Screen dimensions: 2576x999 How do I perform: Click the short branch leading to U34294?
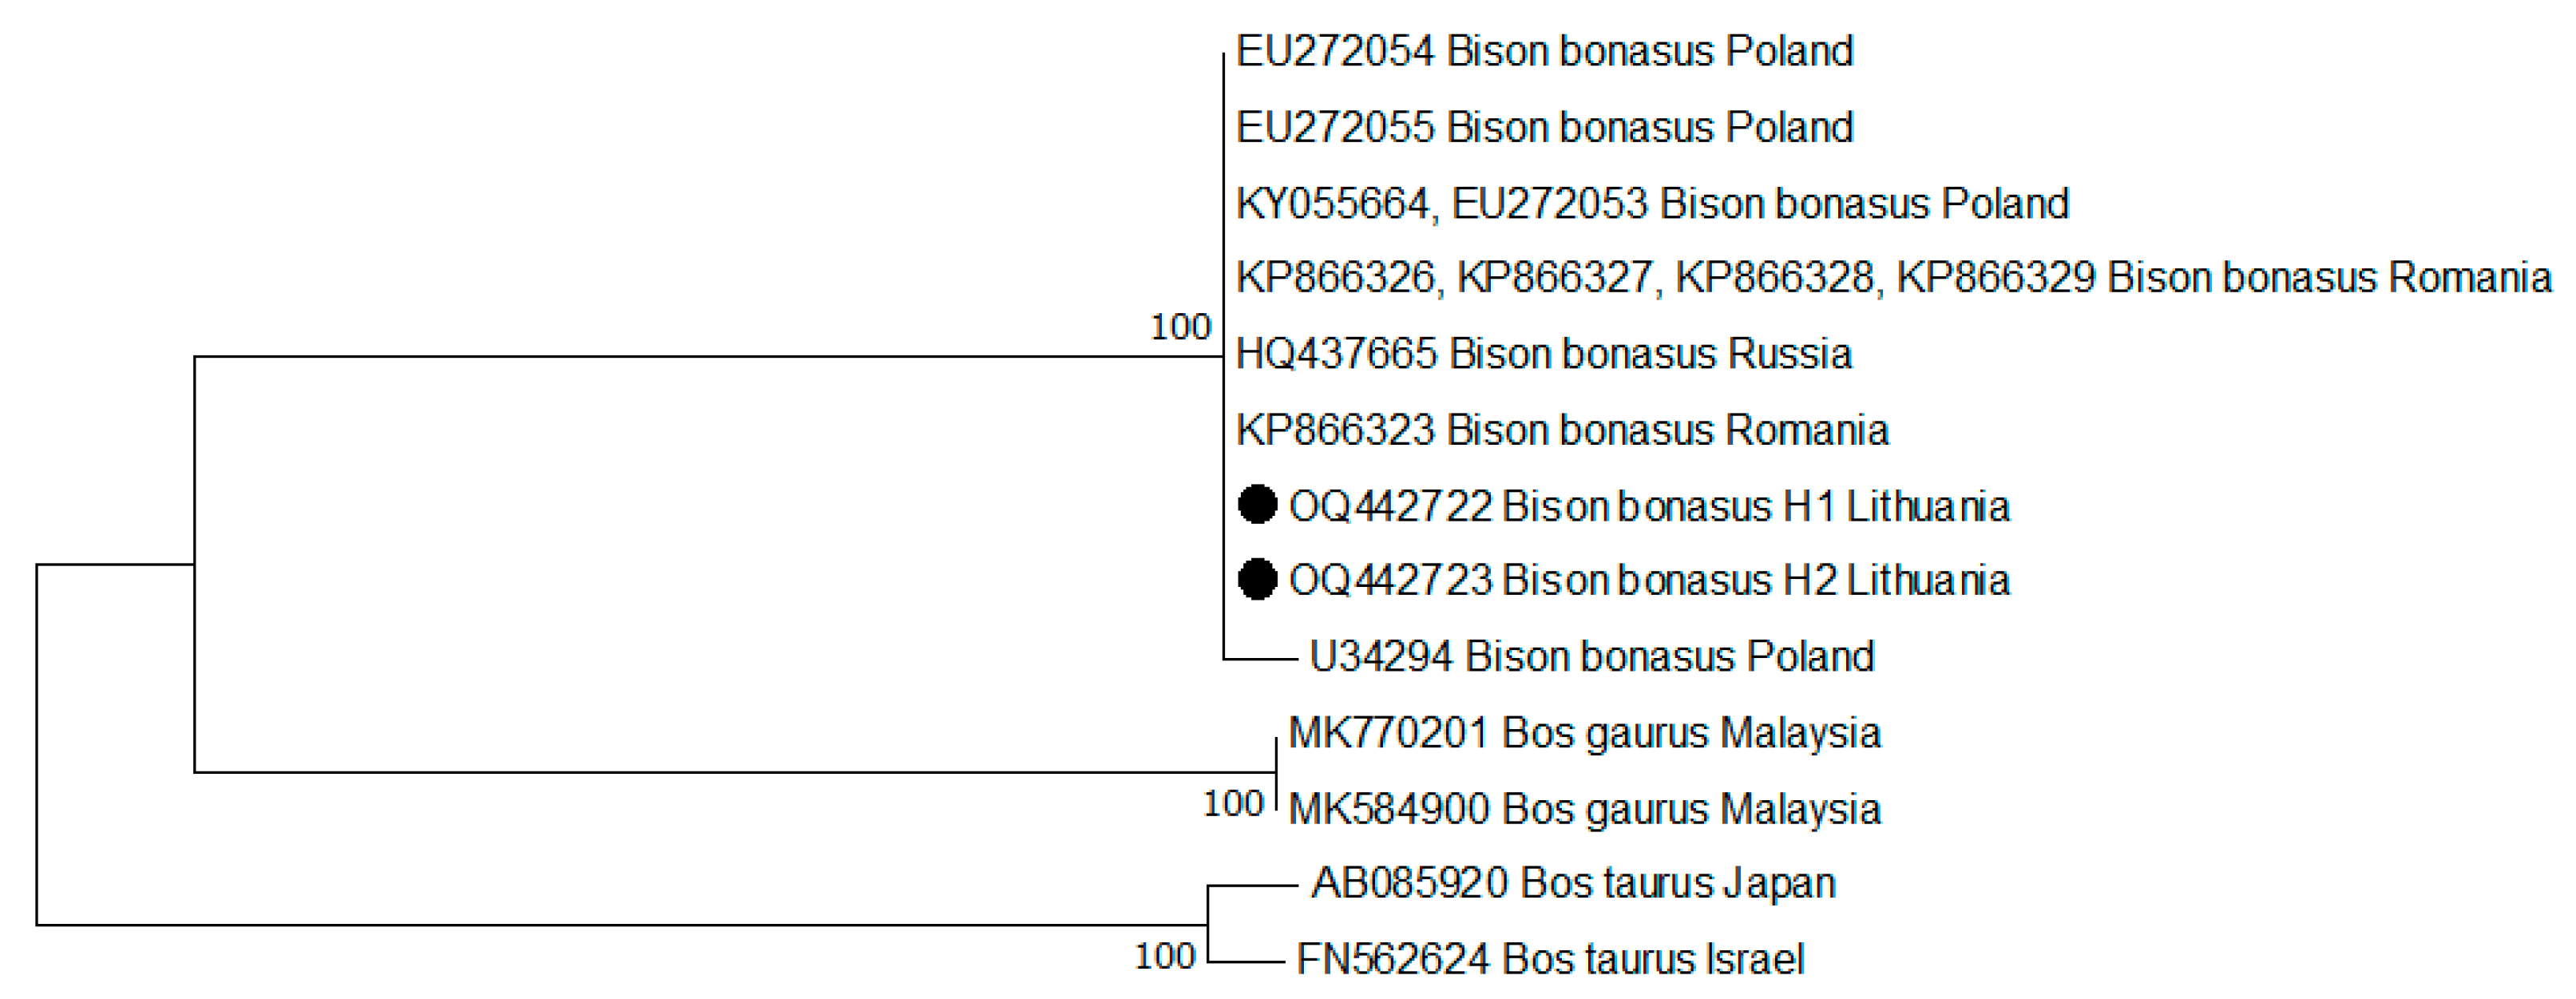[1259, 659]
